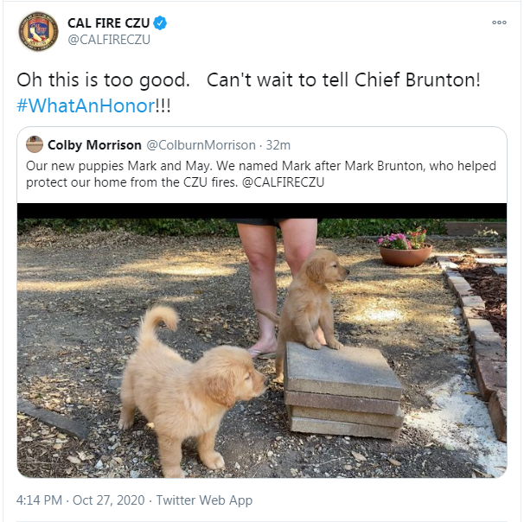Click the black bar atop the photo
The height and width of the screenshot is (522, 524).
point(262,211)
